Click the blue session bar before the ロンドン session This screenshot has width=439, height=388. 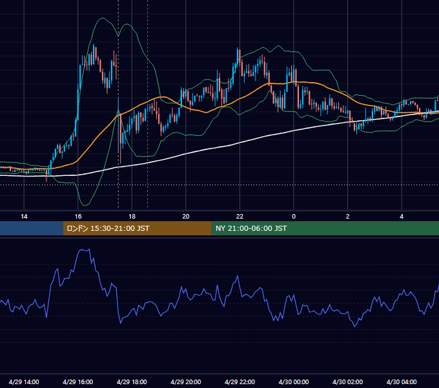click(32, 228)
